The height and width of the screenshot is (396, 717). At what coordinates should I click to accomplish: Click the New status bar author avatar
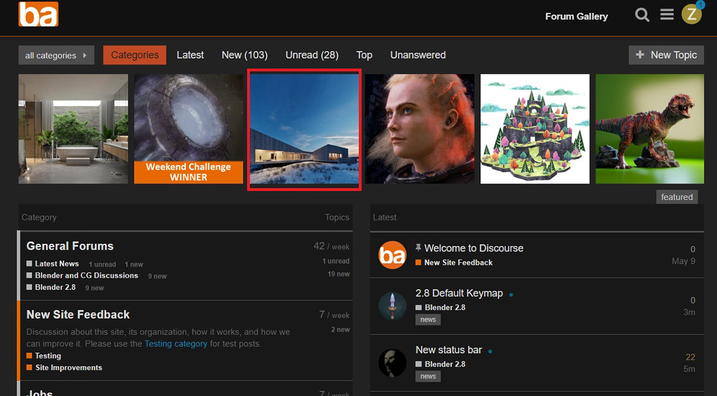(x=393, y=363)
